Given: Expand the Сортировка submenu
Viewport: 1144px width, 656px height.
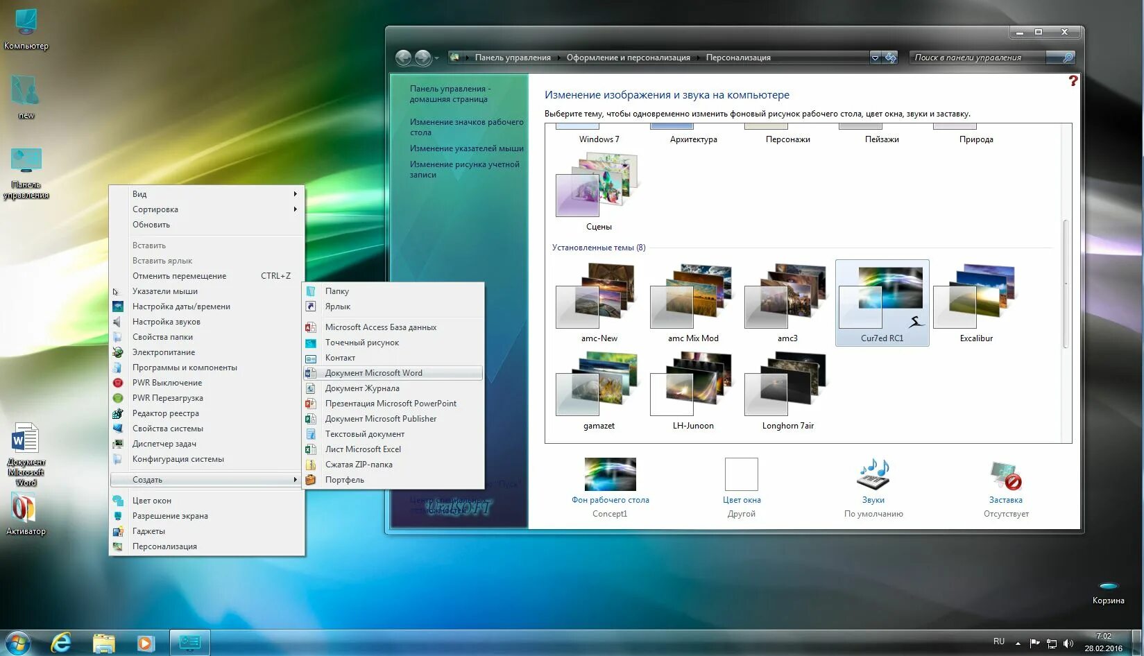Looking at the screenshot, I should 207,209.
